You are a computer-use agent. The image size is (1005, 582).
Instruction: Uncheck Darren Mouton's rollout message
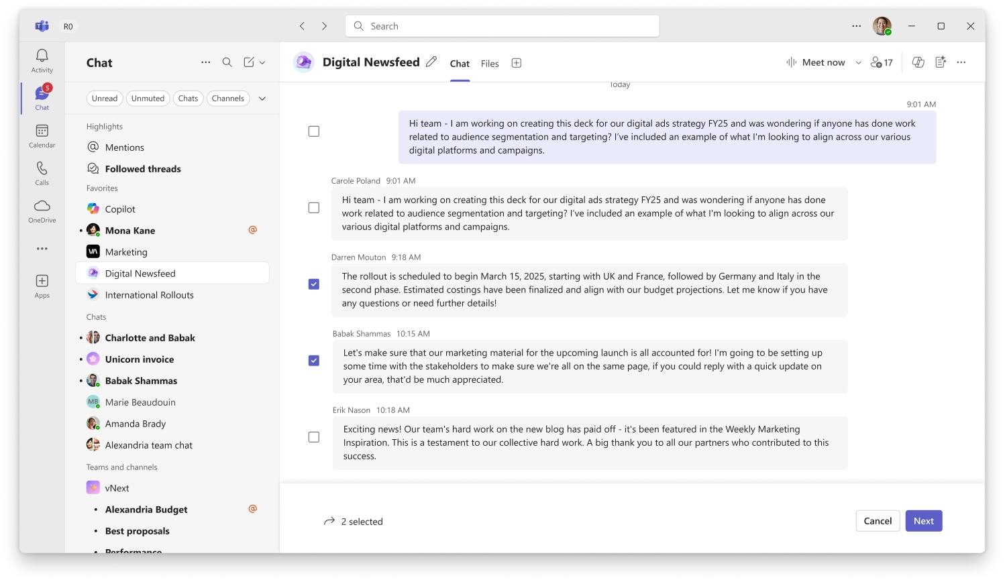coord(313,284)
